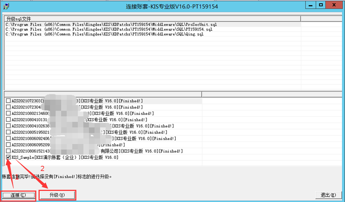345x202 pixels.
Task: Click the application icon in title bar
Action: coord(6,6)
